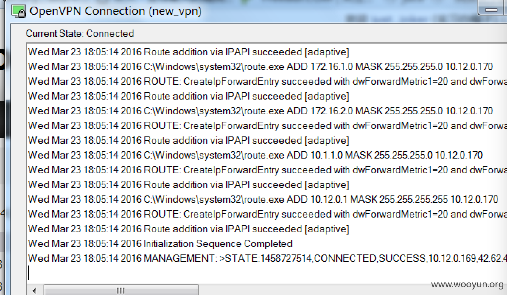This screenshot has width=507, height=295.
Task: Click the 'Initialization Sequence Completed' log entry
Action: pos(218,244)
